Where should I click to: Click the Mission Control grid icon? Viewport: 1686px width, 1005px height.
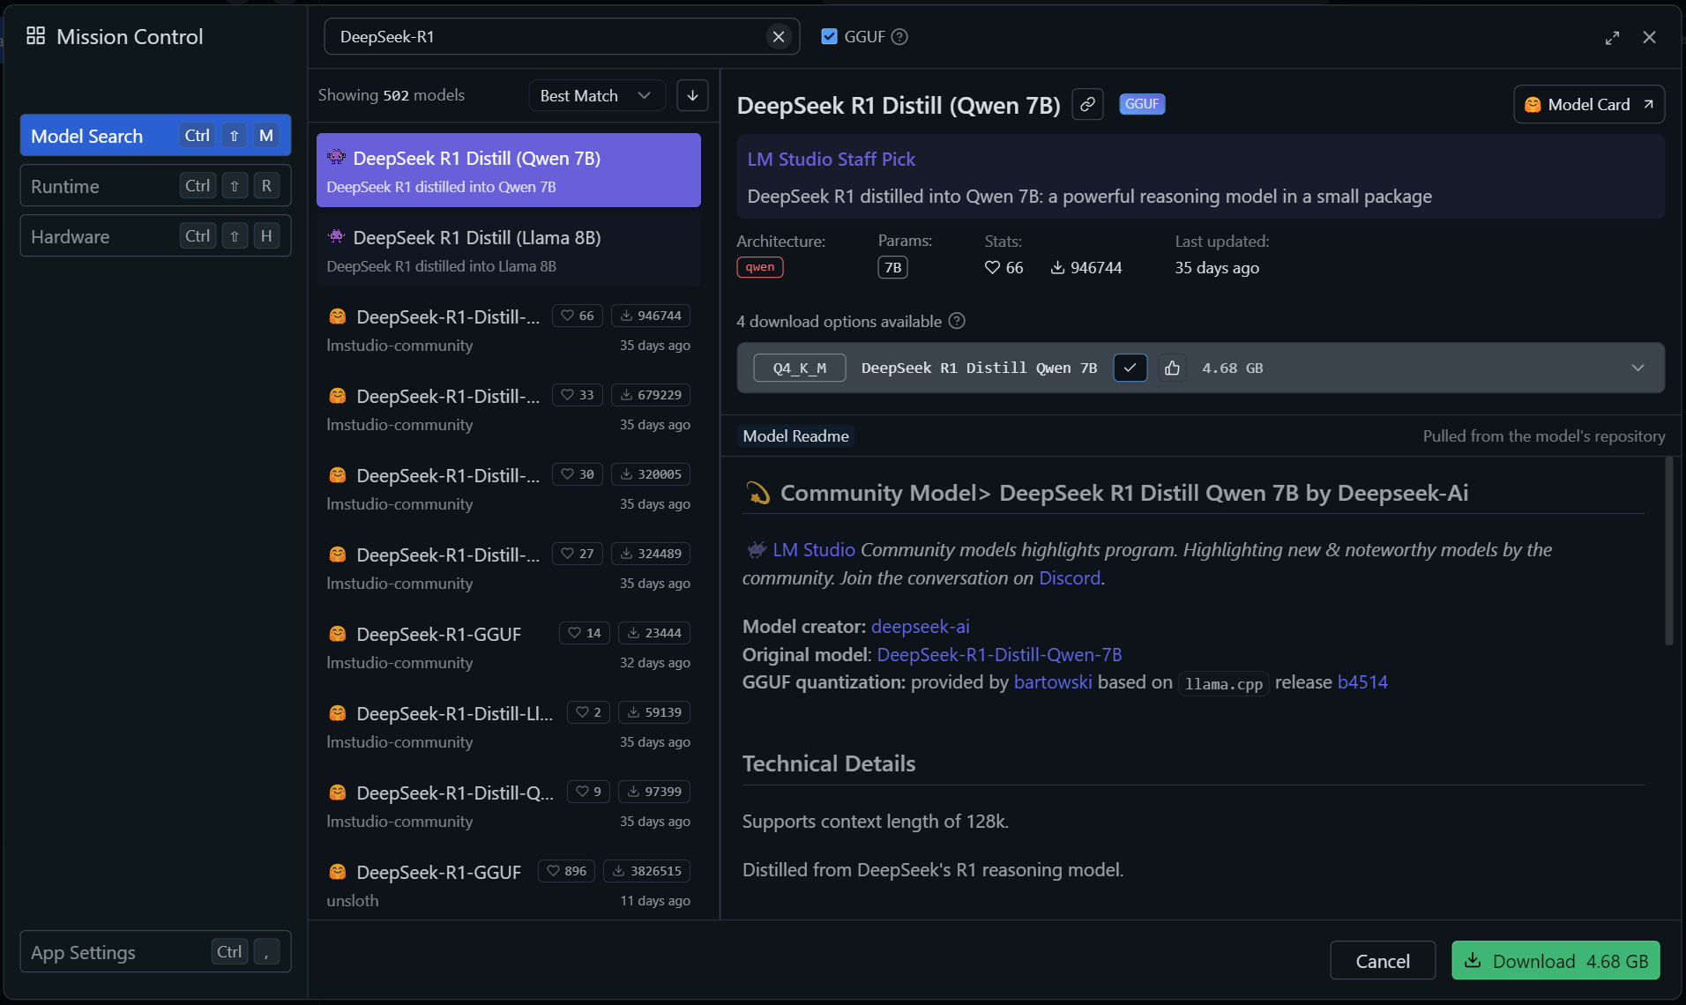tap(35, 36)
